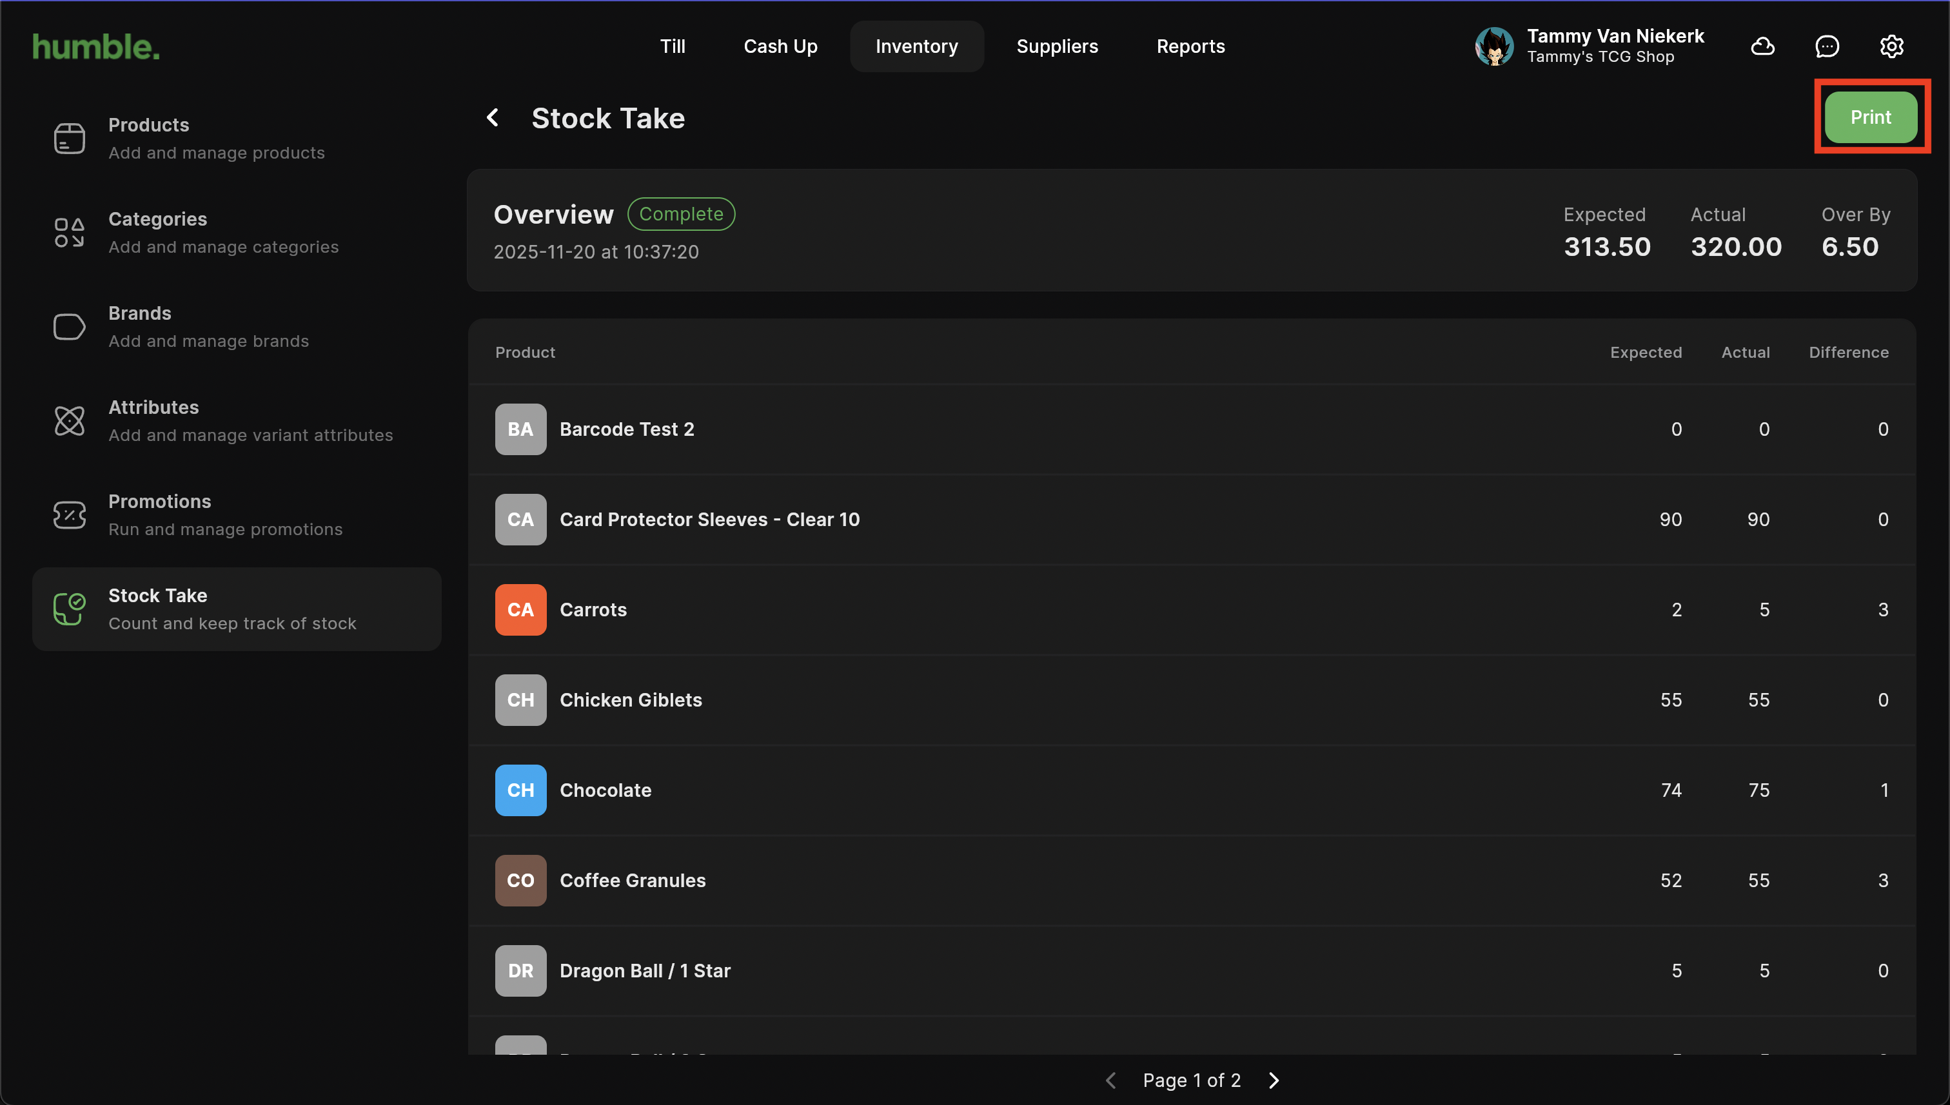1950x1105 pixels.
Task: Click Tammy Van Niekerk profile avatar
Action: pyautogui.click(x=1494, y=46)
